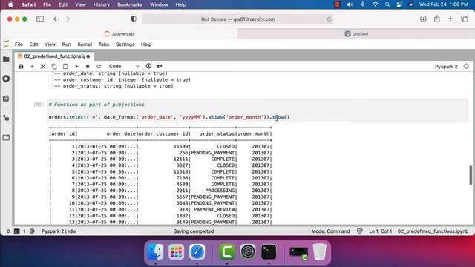Click the Safari address bar
Viewport: 475px width, 267px height.
(237, 19)
